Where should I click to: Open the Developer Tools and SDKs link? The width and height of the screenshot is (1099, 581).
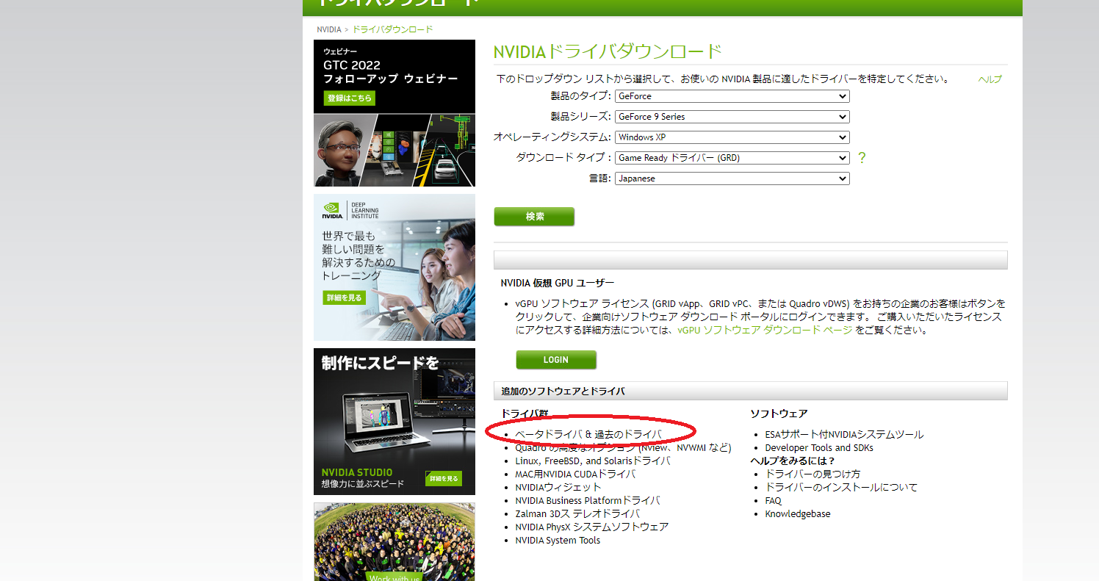click(x=818, y=447)
